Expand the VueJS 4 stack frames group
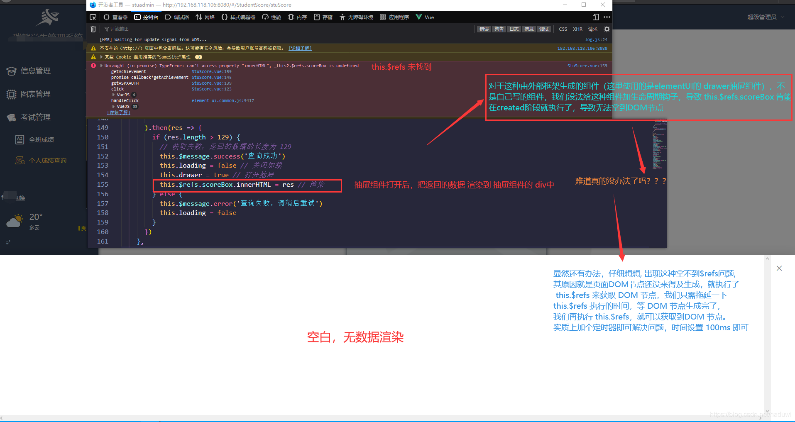This screenshot has width=795, height=422. click(x=114, y=95)
